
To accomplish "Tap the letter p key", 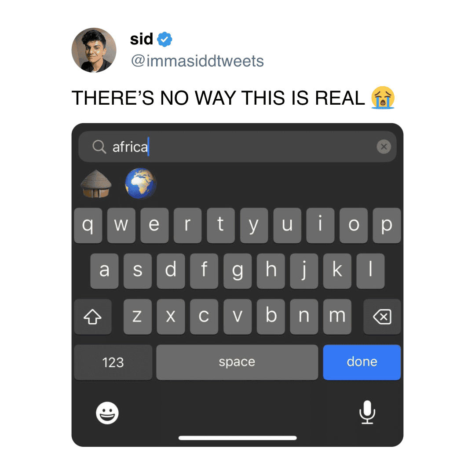I will (387, 225).
